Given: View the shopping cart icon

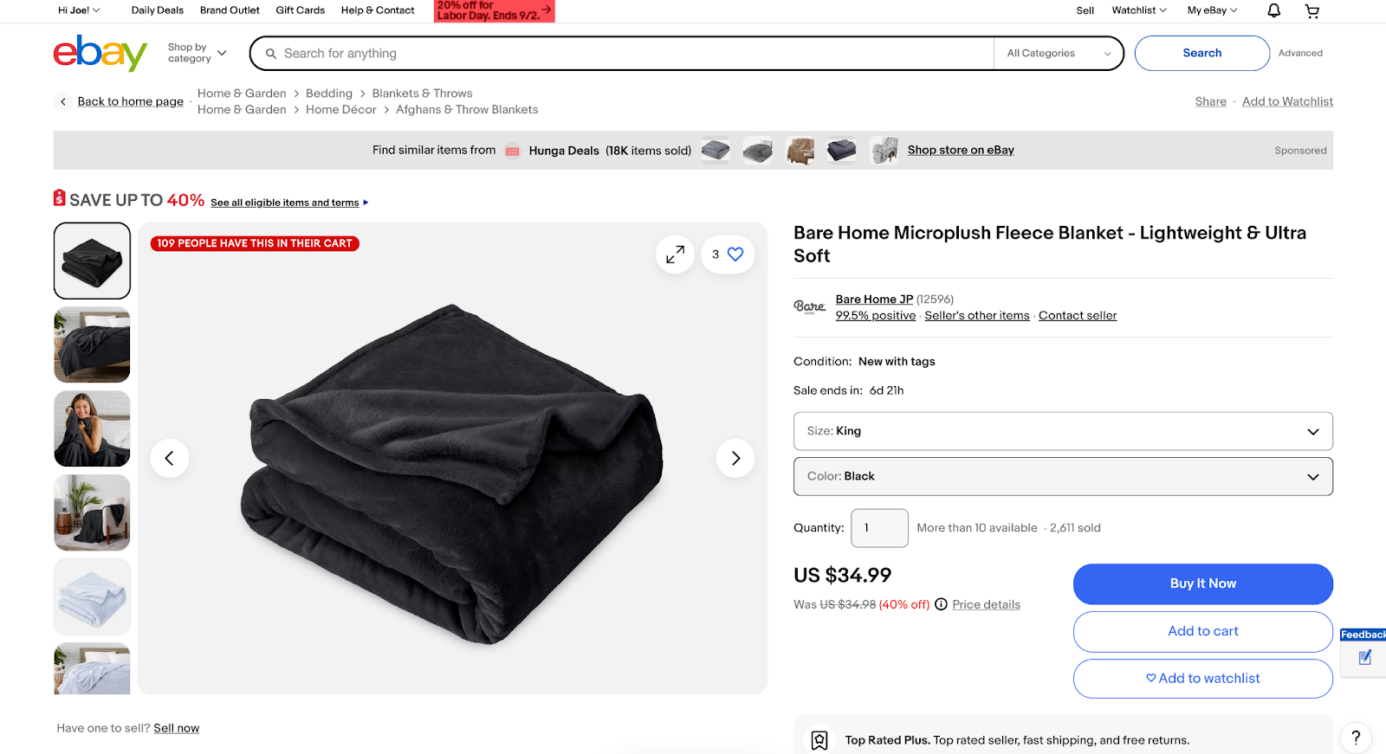Looking at the screenshot, I should (x=1312, y=10).
